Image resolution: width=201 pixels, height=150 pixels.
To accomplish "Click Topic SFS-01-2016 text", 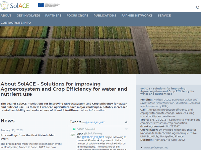I will click(170, 121).
